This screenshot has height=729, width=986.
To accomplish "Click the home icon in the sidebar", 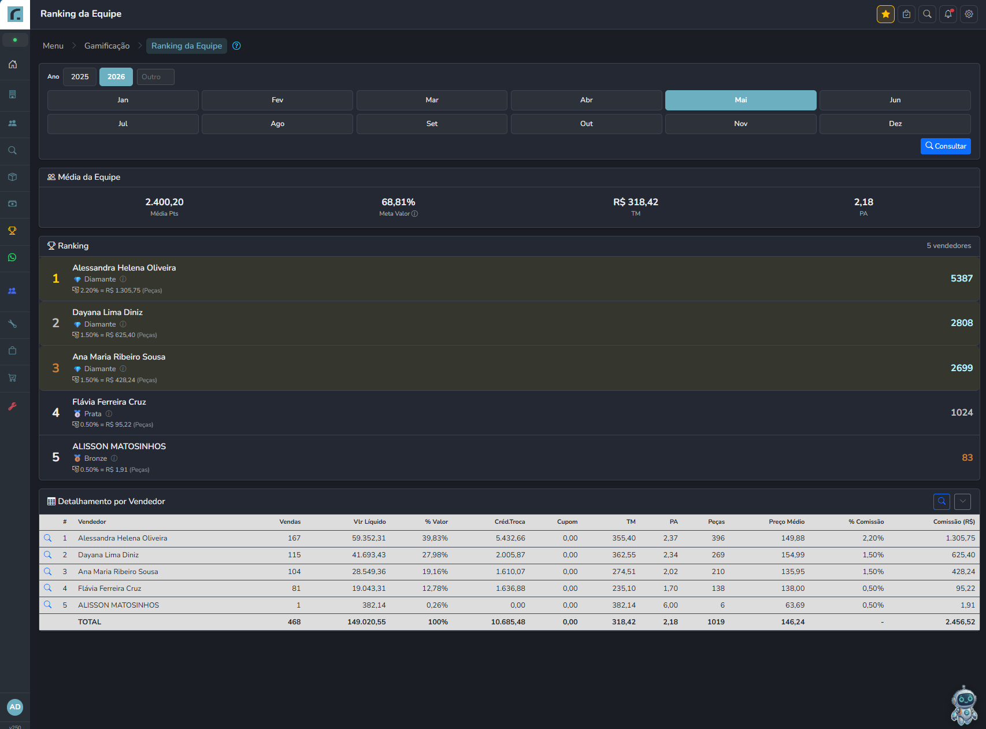I will [x=12, y=64].
